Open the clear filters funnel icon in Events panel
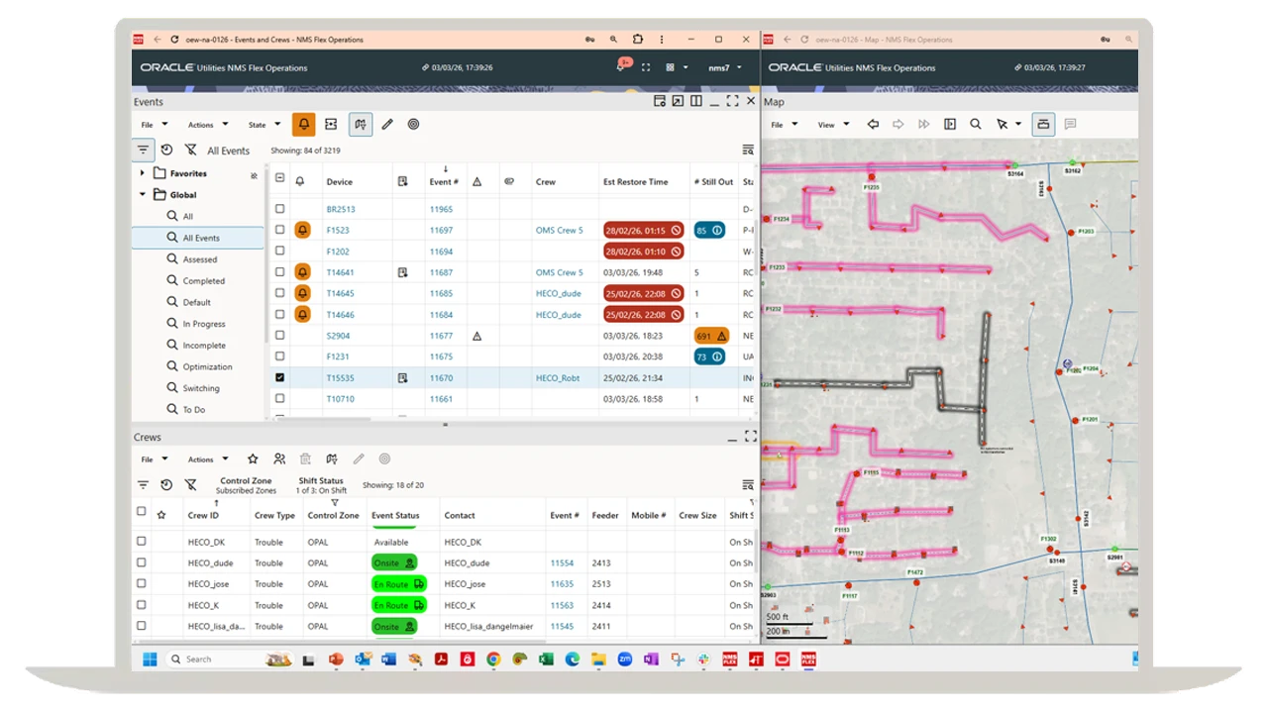The width and height of the screenshot is (1268, 713). pyautogui.click(x=191, y=150)
